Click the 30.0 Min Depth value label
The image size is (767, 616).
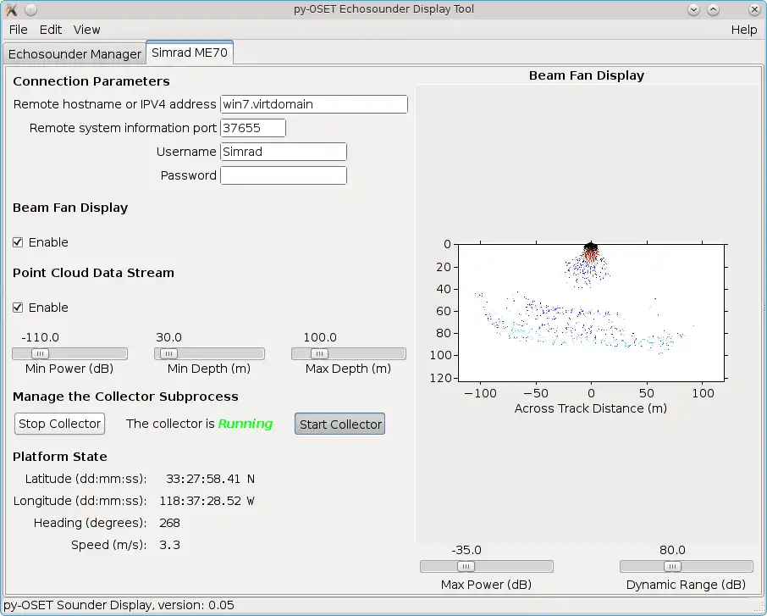[168, 337]
